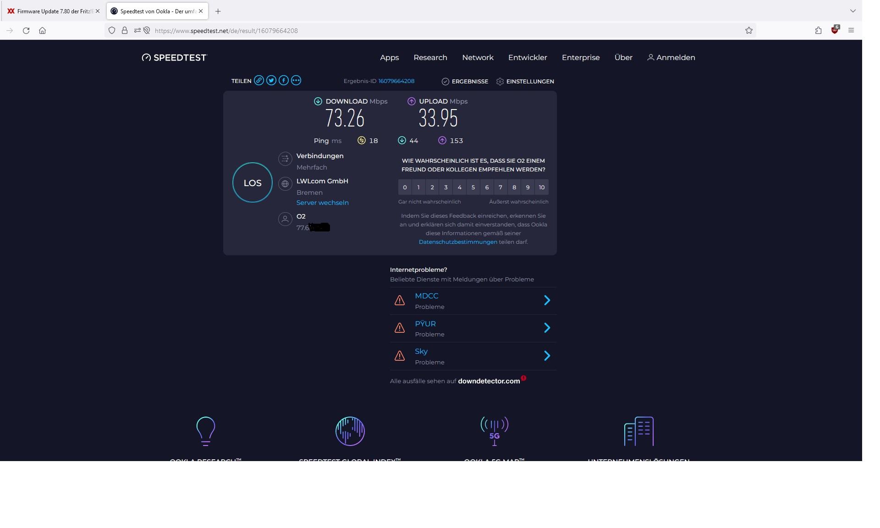Open site security lock icon info
The image size is (880, 528).
[125, 31]
